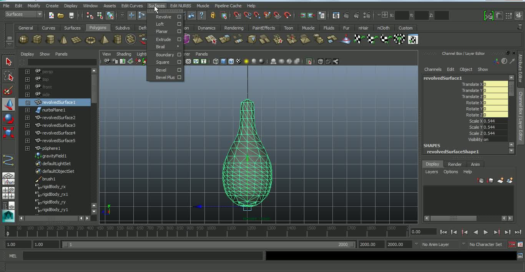Open the layer editor Options menu

pos(451,172)
